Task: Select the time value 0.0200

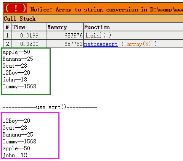Action: click(x=29, y=44)
